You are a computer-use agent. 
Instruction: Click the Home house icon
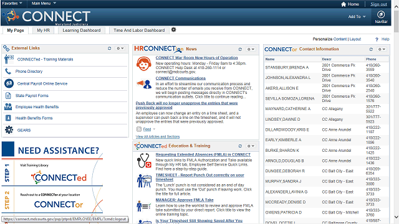pos(344,4)
